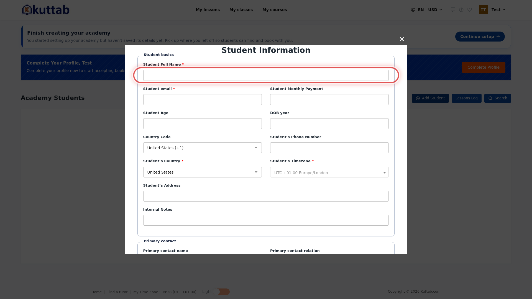
Task: Open the EN - USD language dropdown
Action: pyautogui.click(x=427, y=10)
